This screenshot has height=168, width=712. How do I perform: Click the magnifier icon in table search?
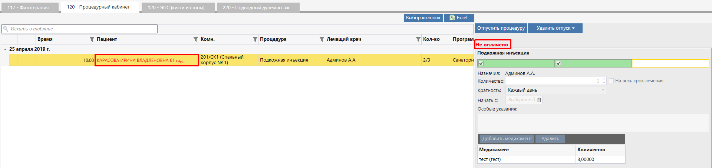point(6,29)
